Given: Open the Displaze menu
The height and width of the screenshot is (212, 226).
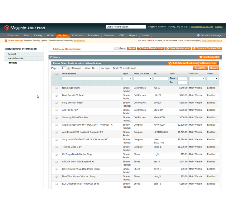Looking at the screenshot, I should tap(63, 36).
